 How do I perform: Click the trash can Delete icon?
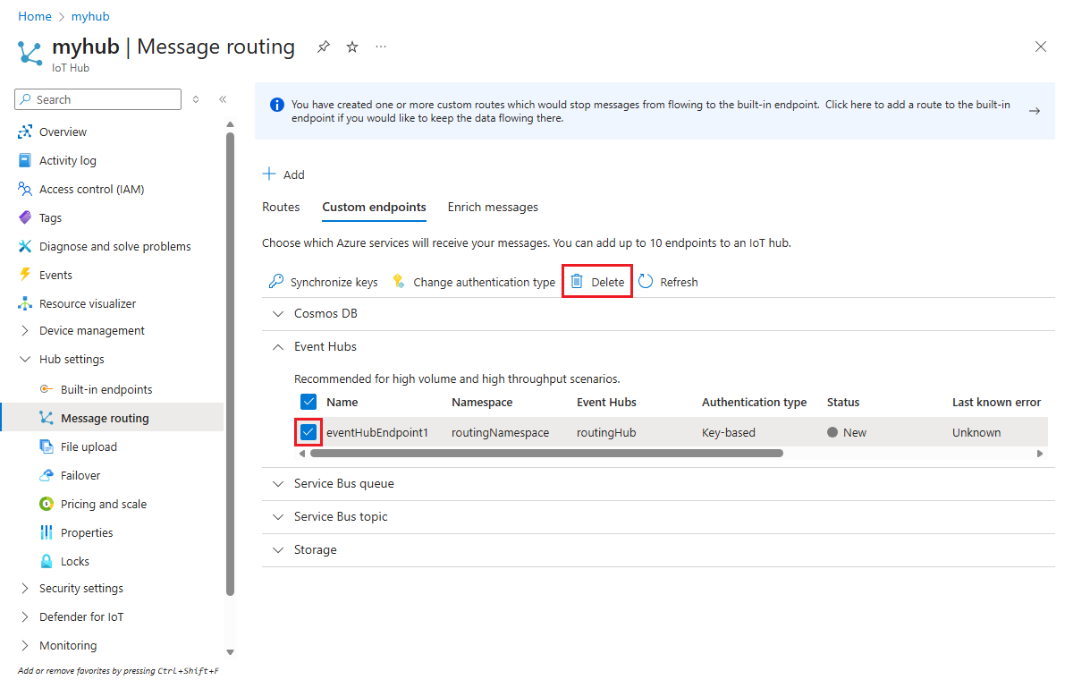coord(577,281)
